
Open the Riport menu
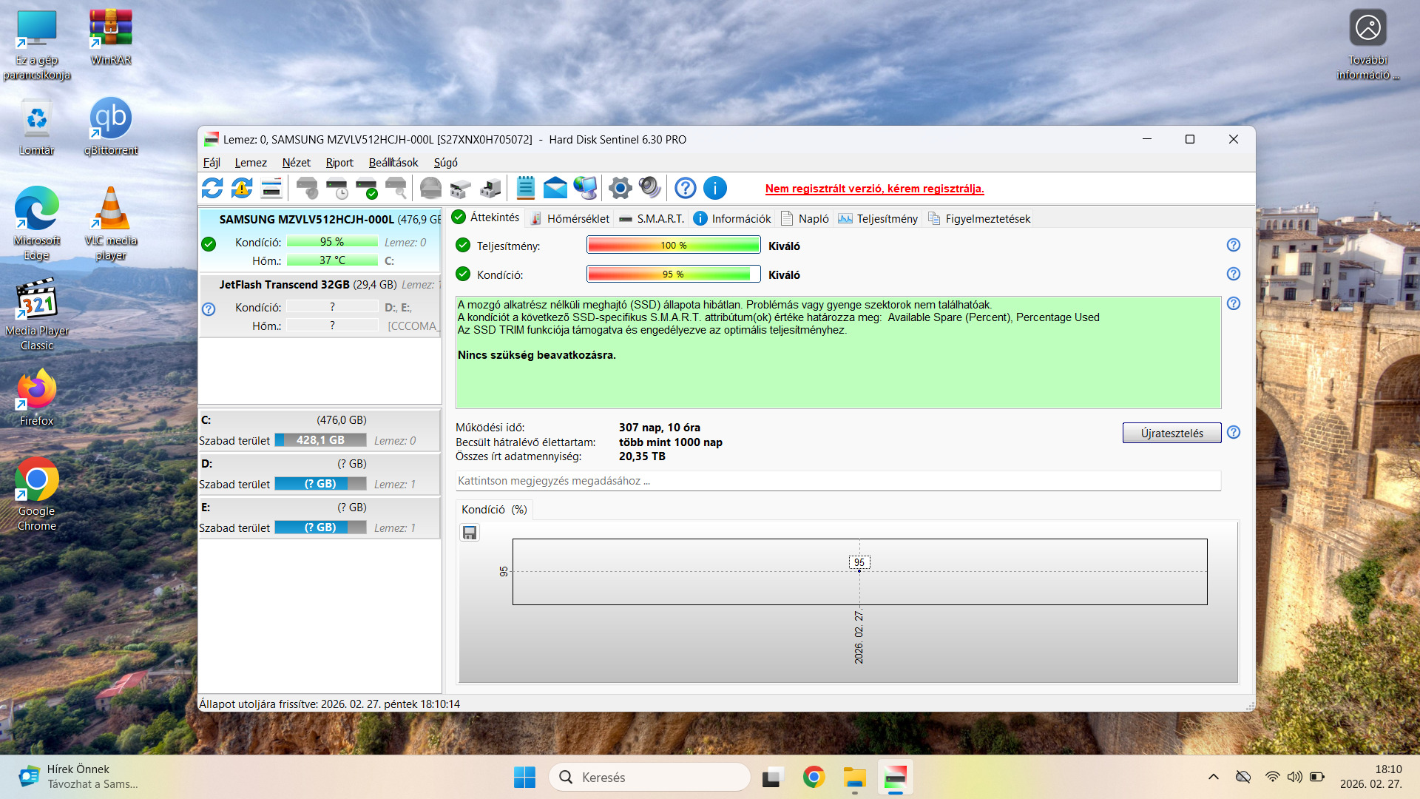coord(339,163)
